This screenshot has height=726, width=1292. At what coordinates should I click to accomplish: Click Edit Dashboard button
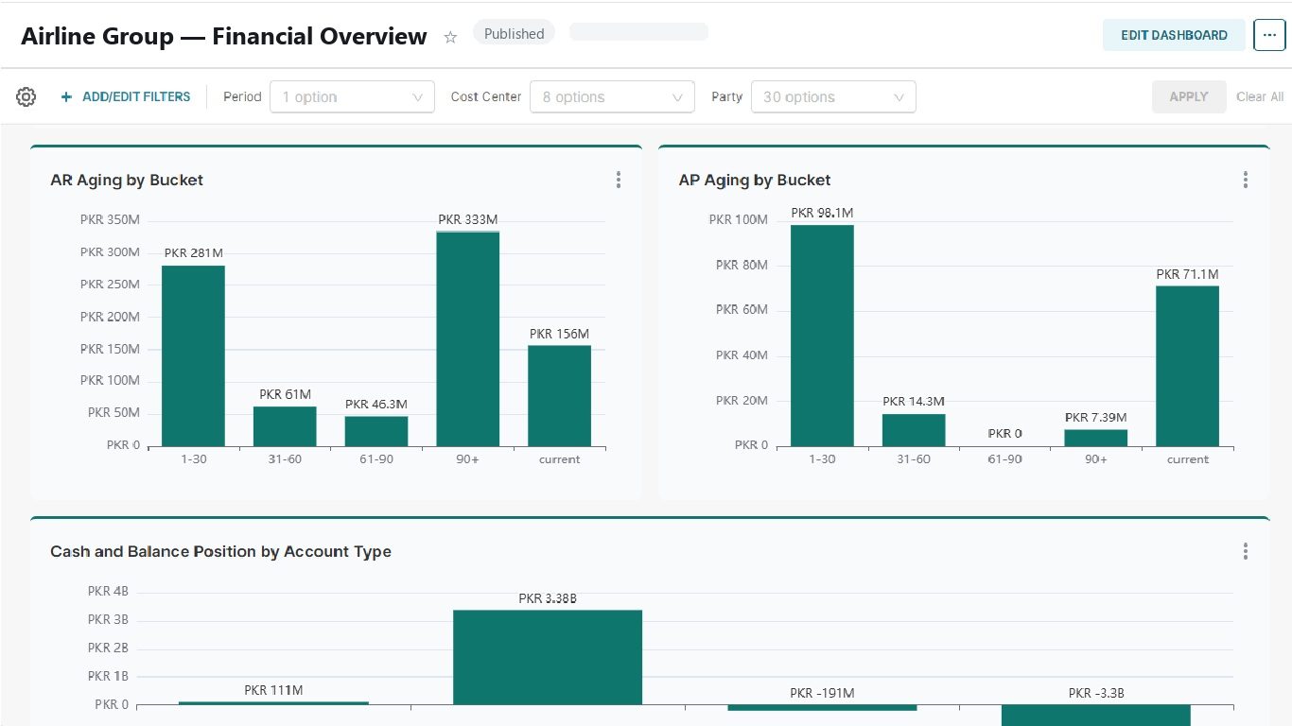[x=1174, y=35]
